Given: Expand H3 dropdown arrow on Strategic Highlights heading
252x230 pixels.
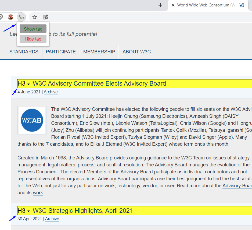Looking at the screenshot, I should pyautogui.click(x=28, y=211).
